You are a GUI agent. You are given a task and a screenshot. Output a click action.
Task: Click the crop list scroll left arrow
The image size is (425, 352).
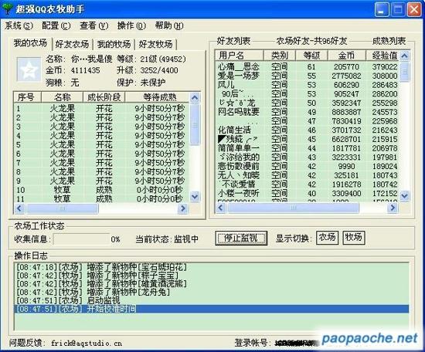coord(19,208)
